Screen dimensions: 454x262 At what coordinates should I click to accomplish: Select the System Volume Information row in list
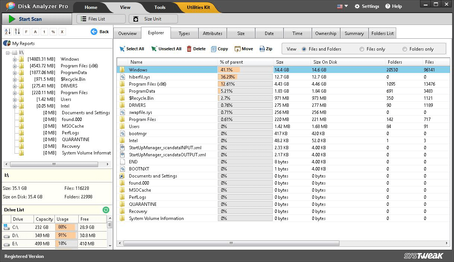point(284,218)
